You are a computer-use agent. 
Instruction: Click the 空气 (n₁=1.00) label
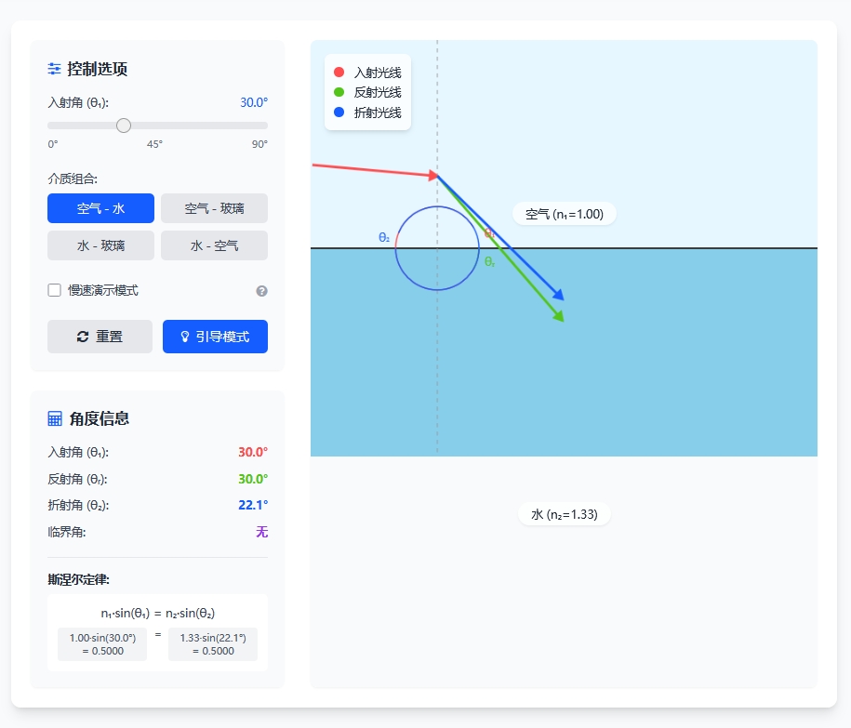click(x=565, y=214)
